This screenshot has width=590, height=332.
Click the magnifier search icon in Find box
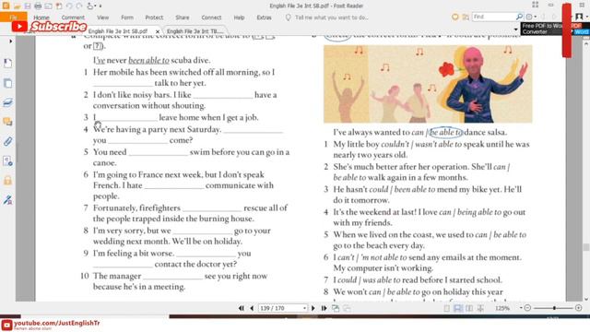[519, 17]
